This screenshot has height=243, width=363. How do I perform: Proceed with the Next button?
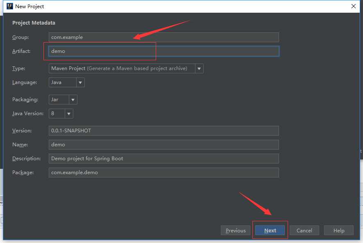(270, 230)
